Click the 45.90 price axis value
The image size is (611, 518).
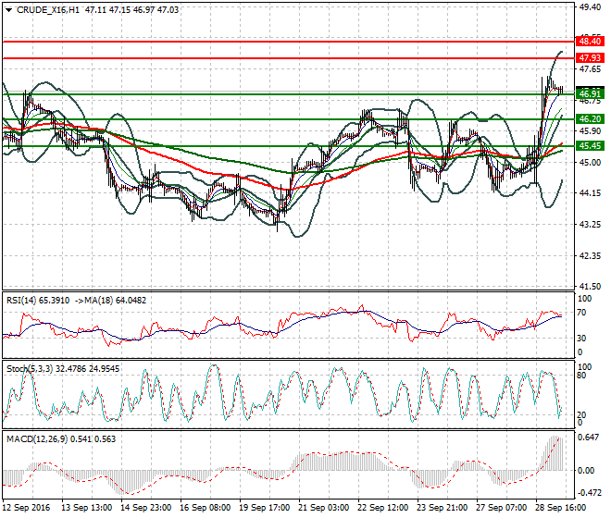[x=590, y=130]
